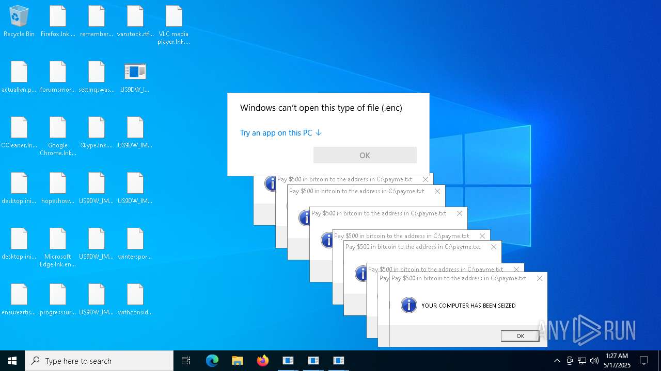661x371 pixels.
Task: Select the remember... file on desktop
Action: 97,22
